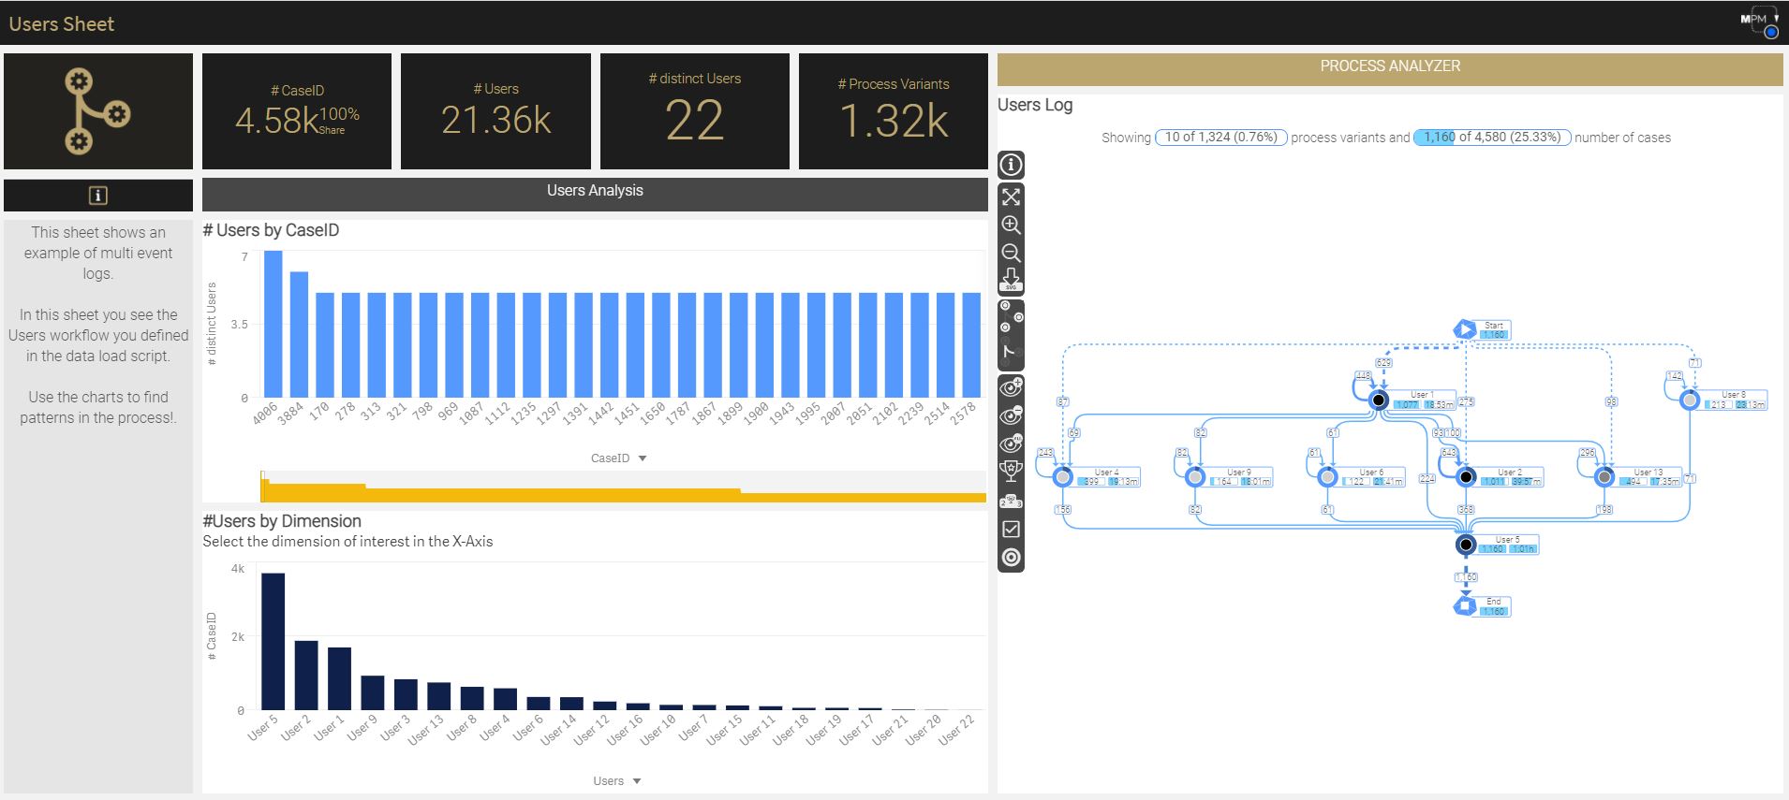Zoom out of the process graph
The height and width of the screenshot is (800, 1789).
pyautogui.click(x=1011, y=253)
